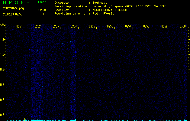Viewport: 190px width, 121px height.
Task: Click the NESDR SMArt + HDSDR receiver text
Action: (x=110, y=10)
